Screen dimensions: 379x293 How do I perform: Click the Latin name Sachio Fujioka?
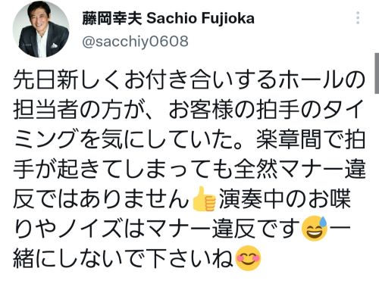coord(200,18)
